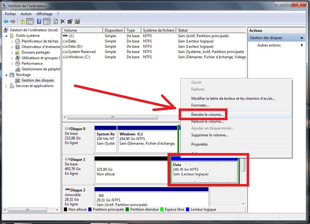
Task: Open the Autres actions submenu arrow
Action: 302,45
